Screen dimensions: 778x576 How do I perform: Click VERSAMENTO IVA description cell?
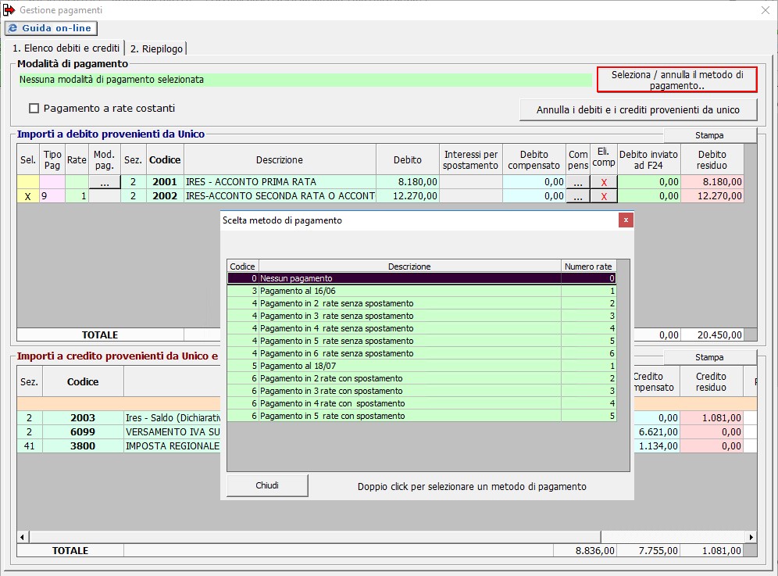[172, 431]
